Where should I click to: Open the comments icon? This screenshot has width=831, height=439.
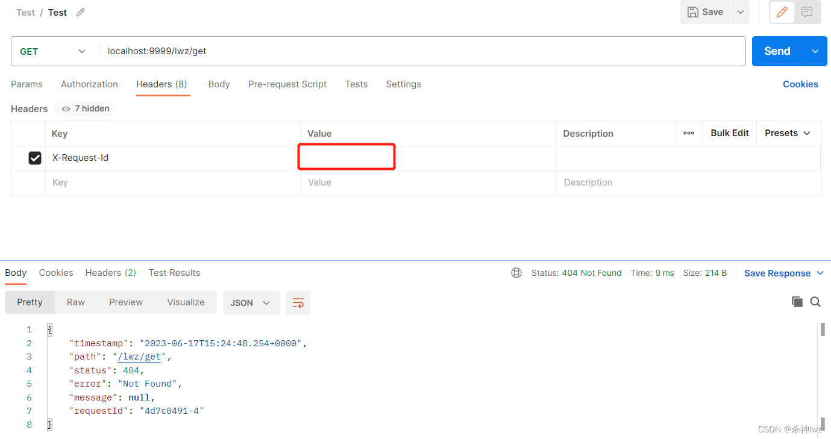point(807,12)
